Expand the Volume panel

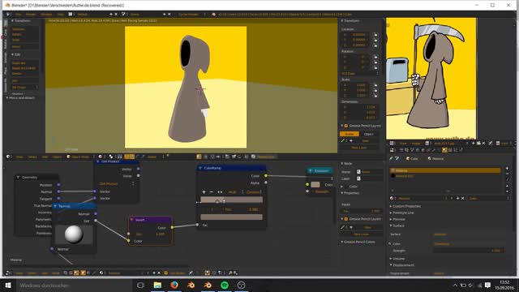point(398,259)
